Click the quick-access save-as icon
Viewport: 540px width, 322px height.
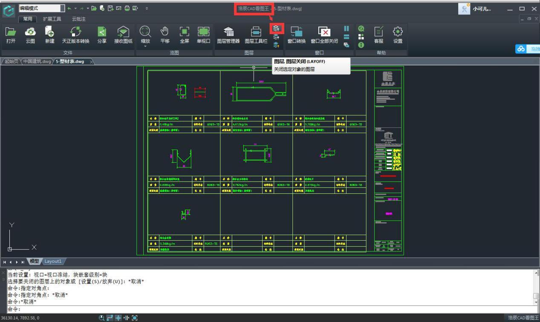(110, 8)
